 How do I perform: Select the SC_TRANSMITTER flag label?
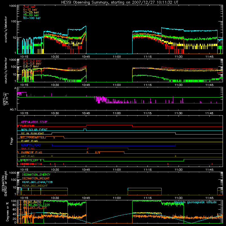[x=32, y=137]
